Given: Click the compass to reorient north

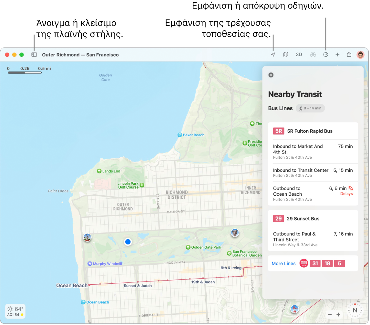Looking at the screenshot, I should pos(355,310).
